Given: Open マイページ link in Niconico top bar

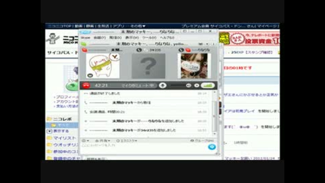Looking at the screenshot, I should tap(267, 26).
